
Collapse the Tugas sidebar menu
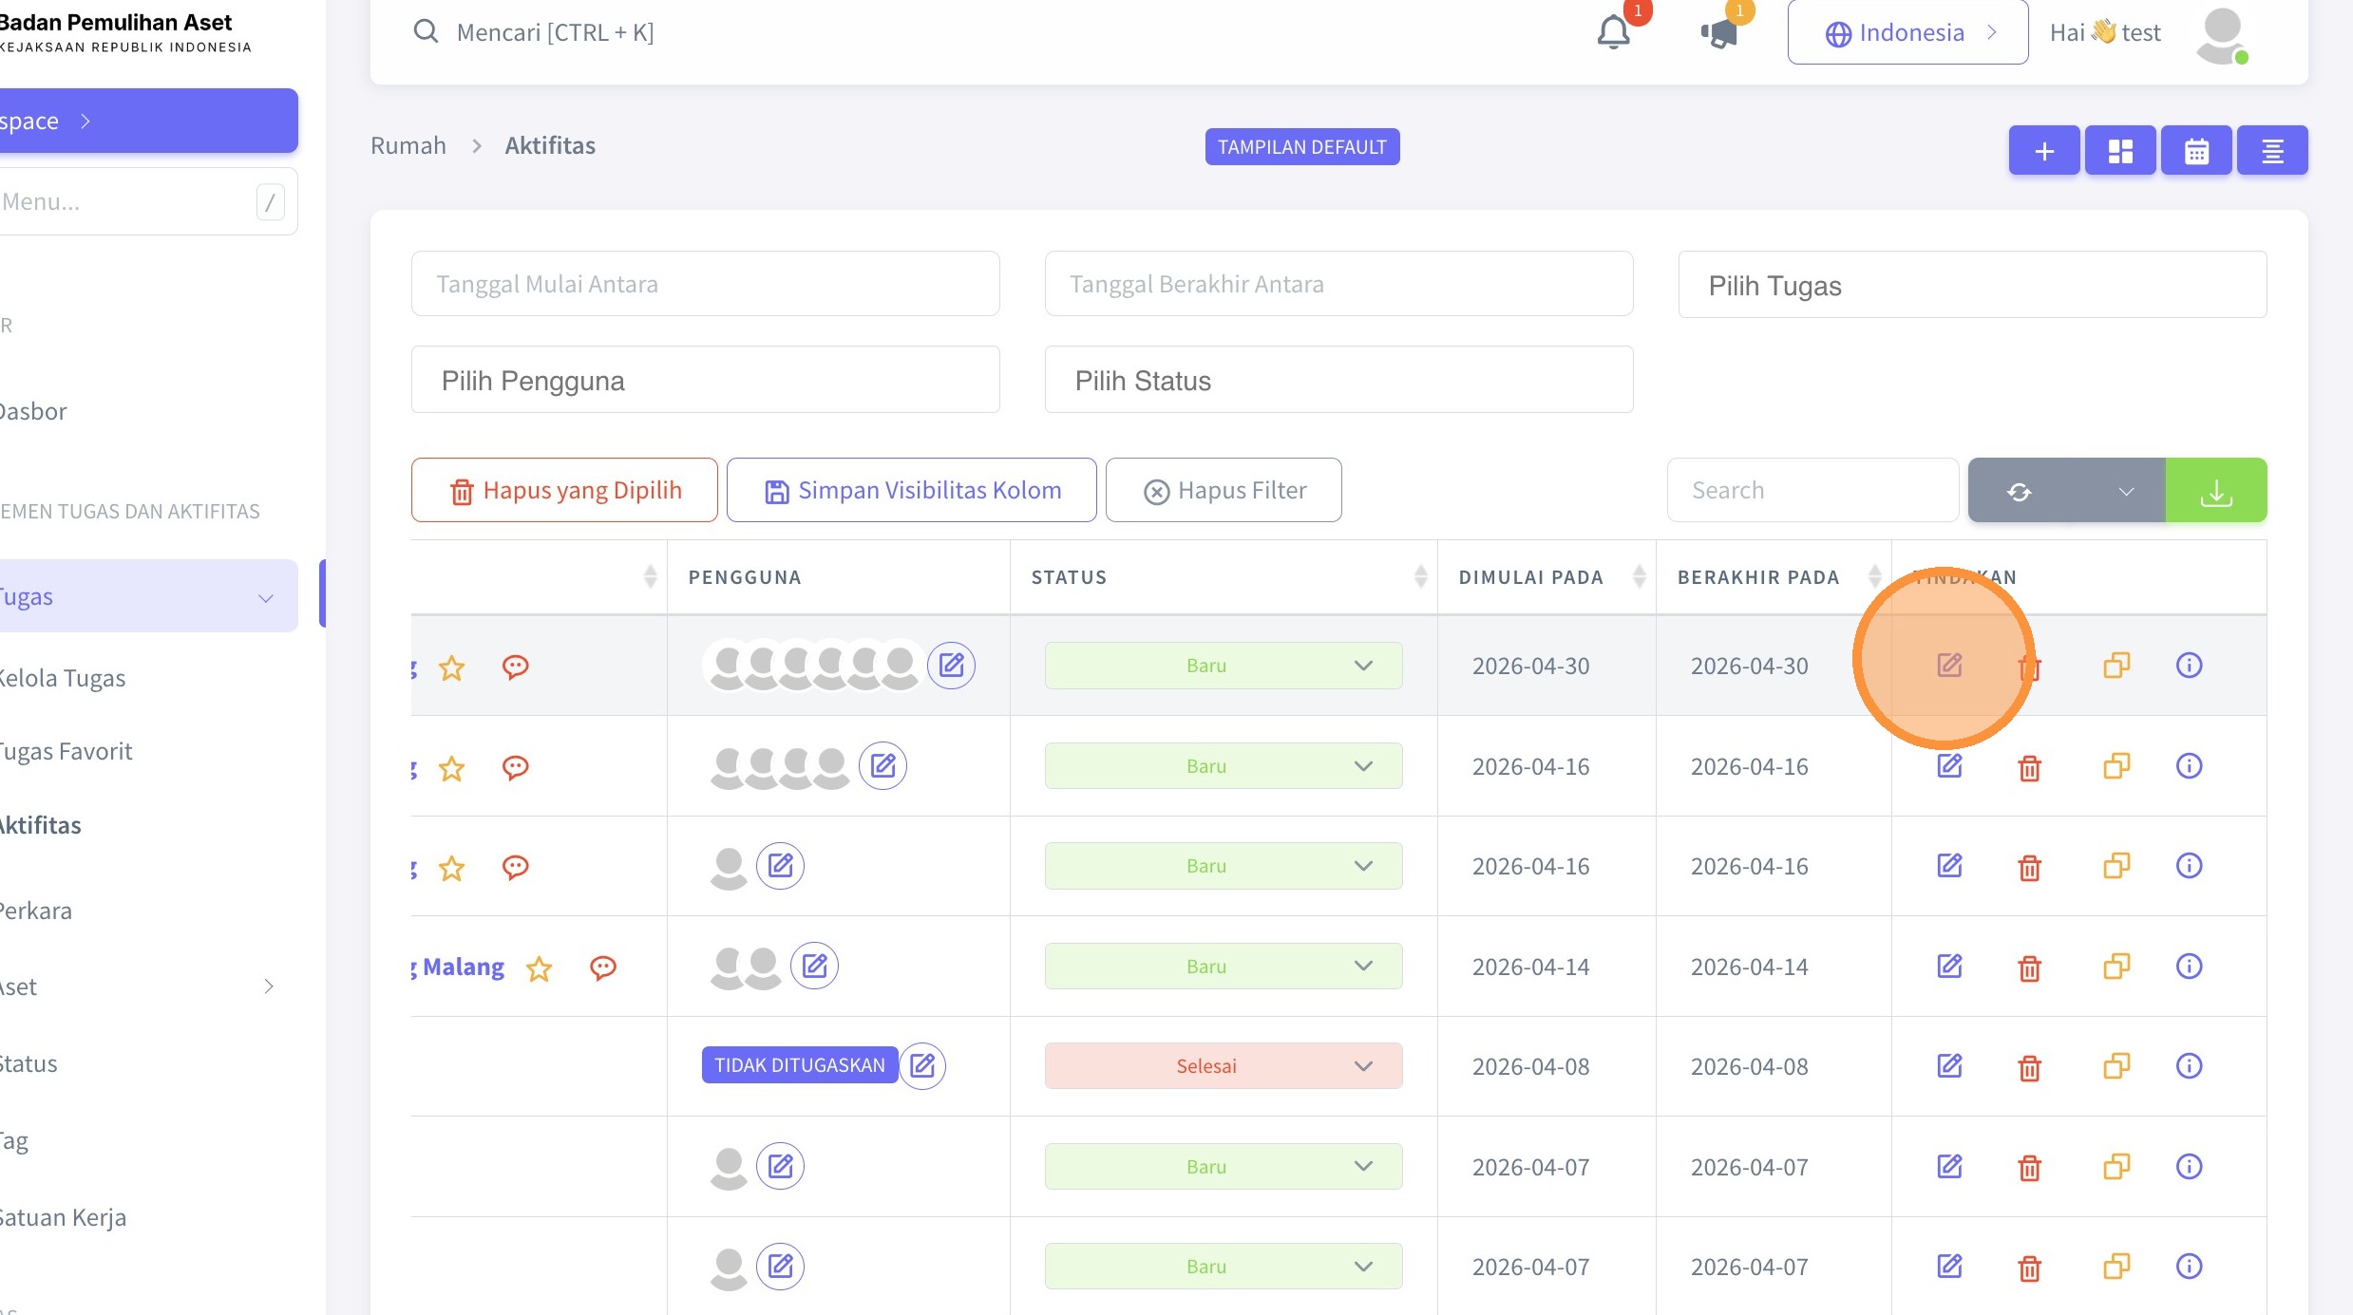pyautogui.click(x=147, y=596)
